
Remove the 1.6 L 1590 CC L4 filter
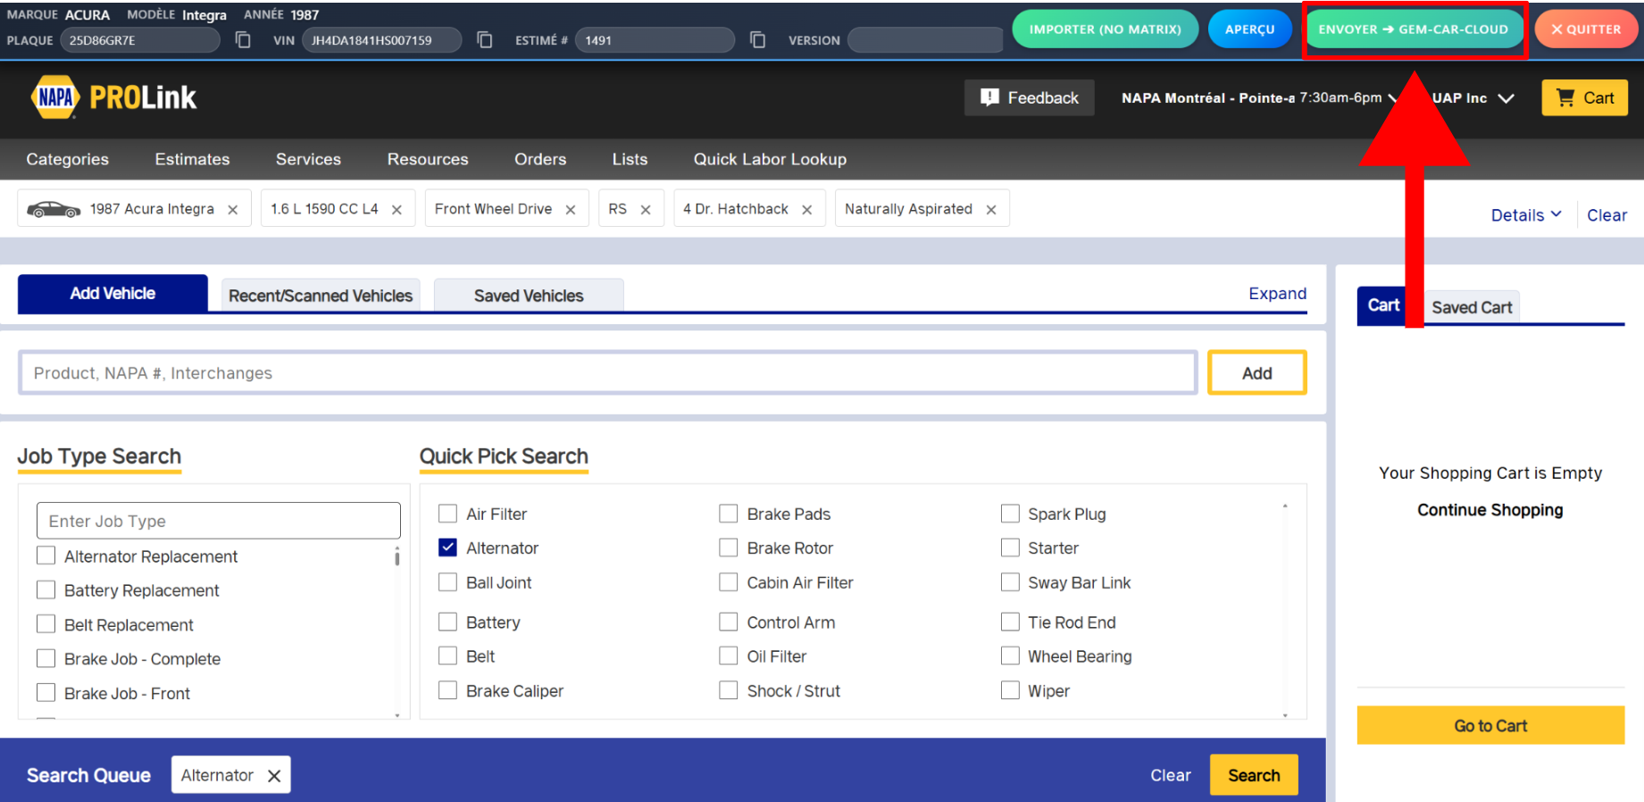click(397, 210)
